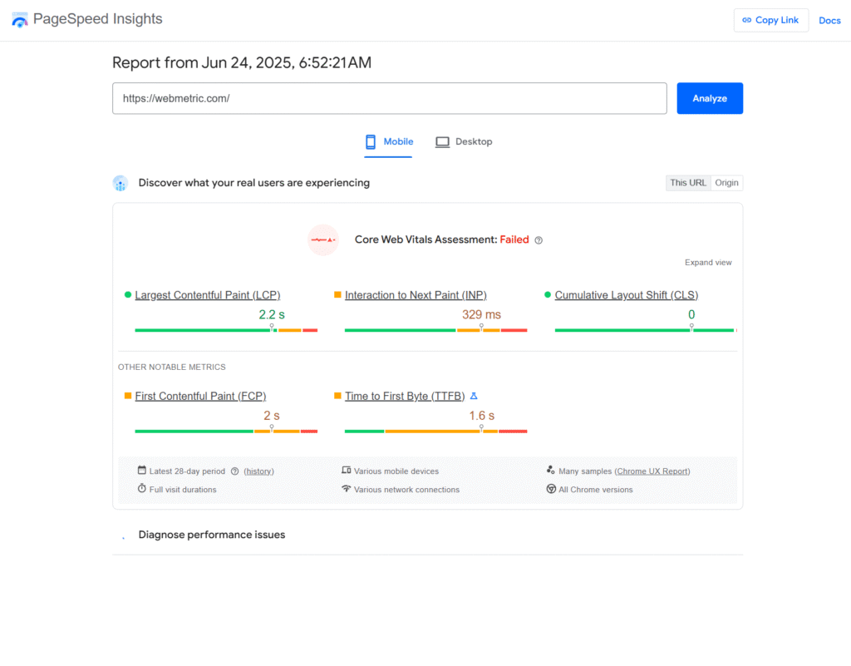Click the 1.6 s TTFB value
Screen dimensions: 851x666
click(481, 415)
